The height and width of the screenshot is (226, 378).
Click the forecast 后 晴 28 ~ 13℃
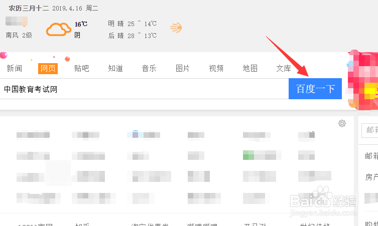(x=133, y=36)
